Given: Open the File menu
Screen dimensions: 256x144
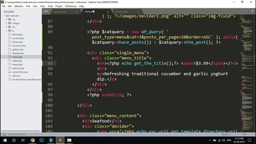Looking at the screenshot, I should 4,6.
